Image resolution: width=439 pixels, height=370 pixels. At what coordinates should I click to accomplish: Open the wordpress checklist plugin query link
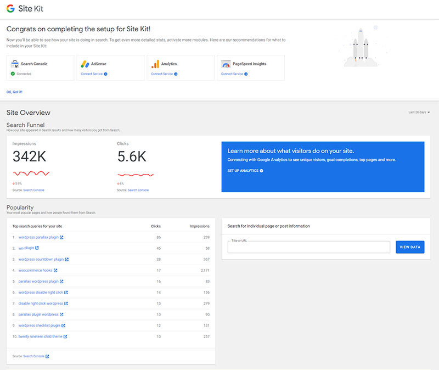coord(40,326)
